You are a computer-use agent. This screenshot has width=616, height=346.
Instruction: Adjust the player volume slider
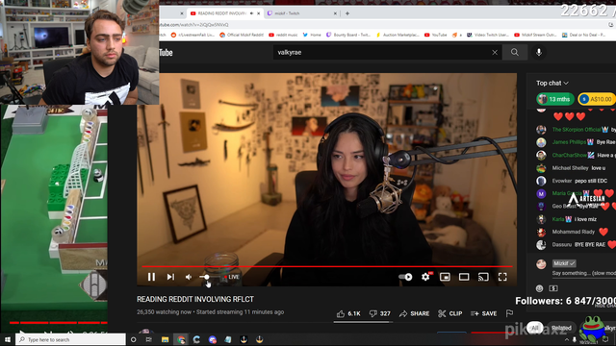pos(207,277)
